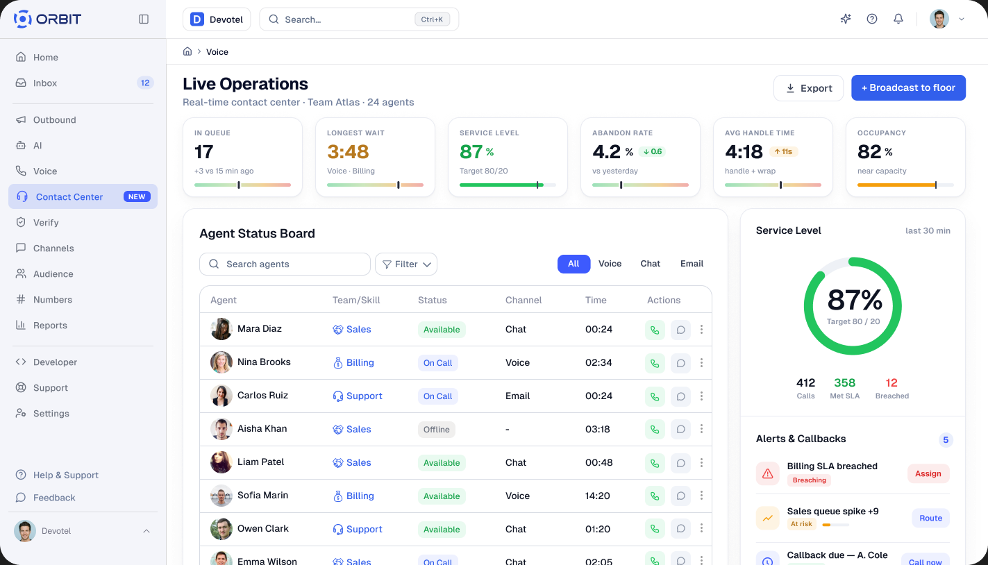The height and width of the screenshot is (565, 988).
Task: Click the Export button
Action: pos(809,88)
